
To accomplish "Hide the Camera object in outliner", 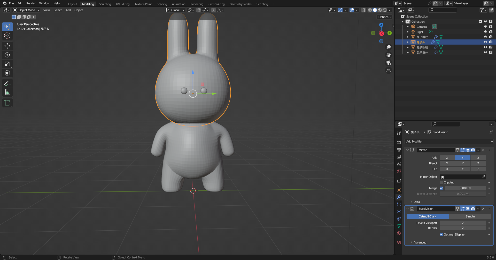I will 485,27.
